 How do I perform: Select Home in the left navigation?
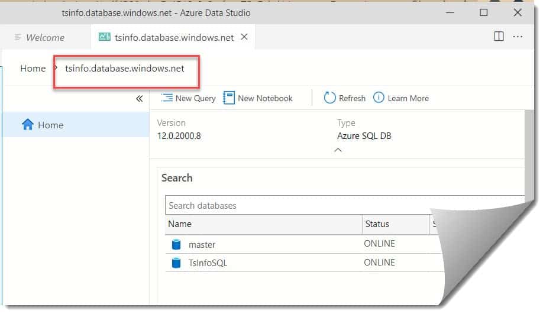point(76,125)
